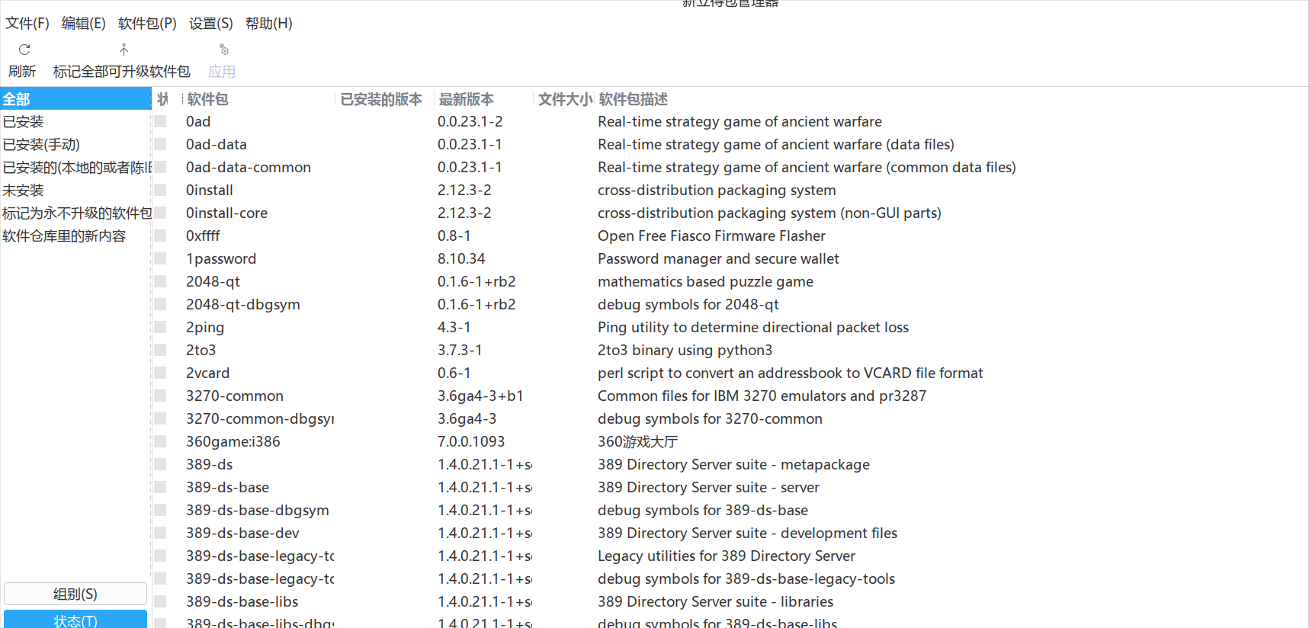The width and height of the screenshot is (1309, 628).
Task: Mark the 389-ds-base status box
Action: (160, 487)
